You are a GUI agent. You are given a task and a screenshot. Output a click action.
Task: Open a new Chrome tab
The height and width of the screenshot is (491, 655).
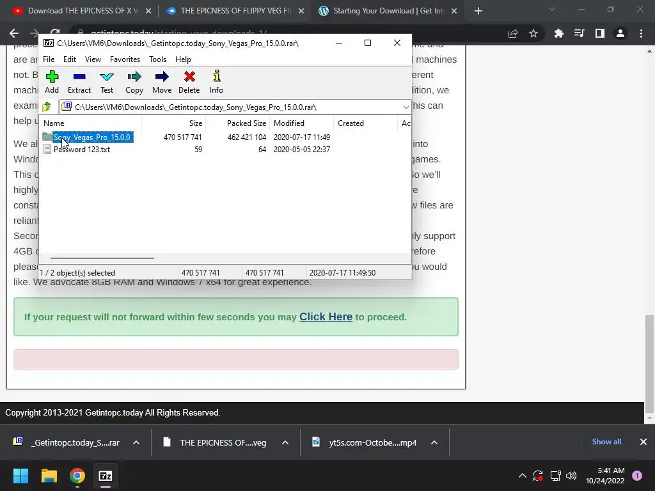coord(478,11)
